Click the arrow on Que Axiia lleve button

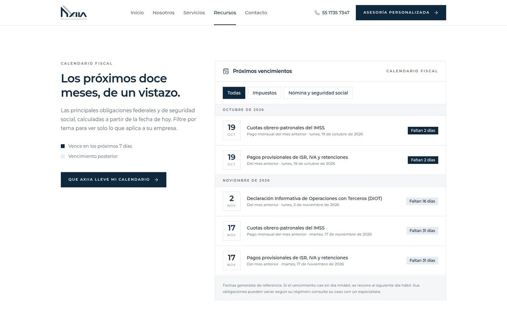tap(156, 179)
